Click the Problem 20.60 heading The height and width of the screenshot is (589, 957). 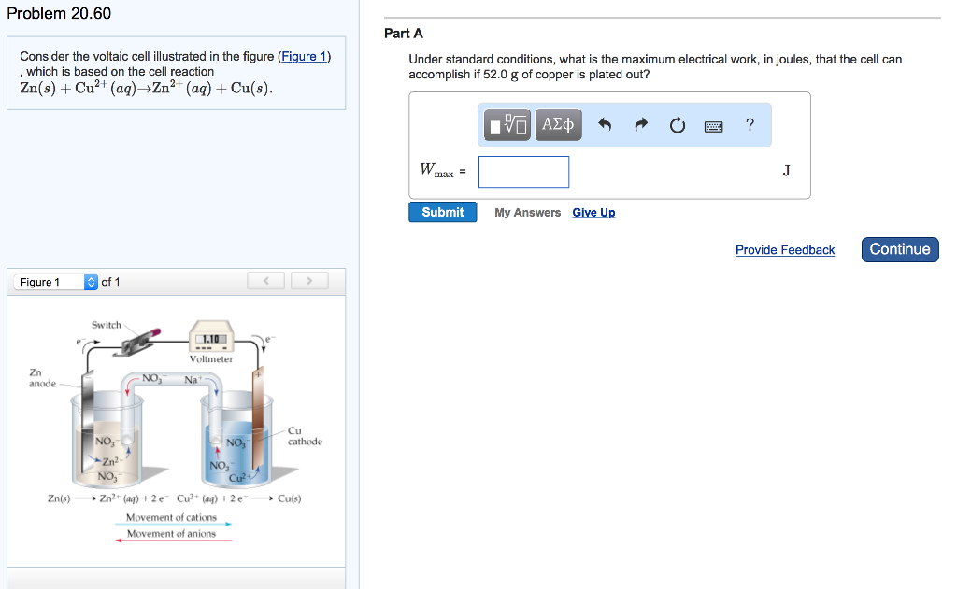pyautogui.click(x=59, y=13)
